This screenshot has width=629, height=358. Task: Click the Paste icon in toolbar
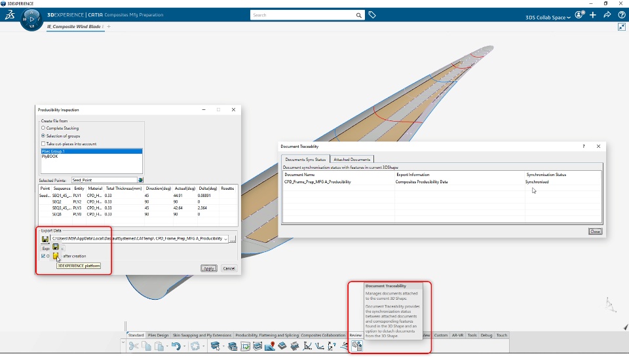click(x=159, y=346)
